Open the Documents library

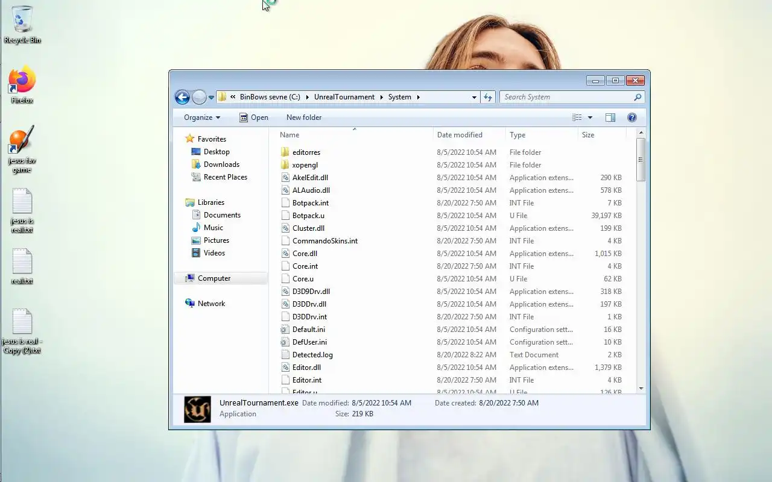tap(216, 215)
